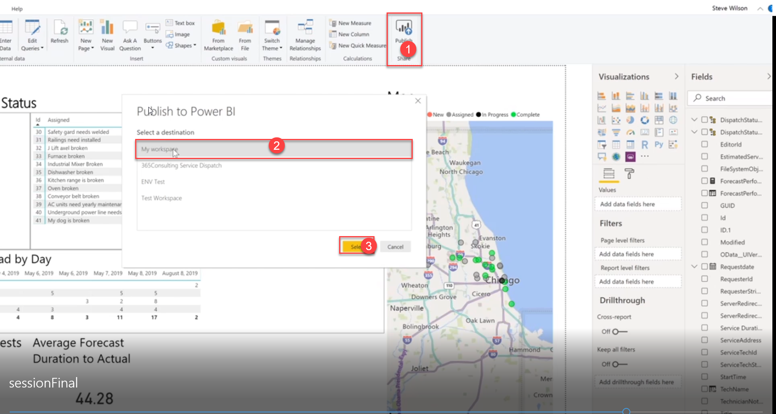Select the Line chart visual
This screenshot has width=776, height=414.
pyautogui.click(x=601, y=108)
